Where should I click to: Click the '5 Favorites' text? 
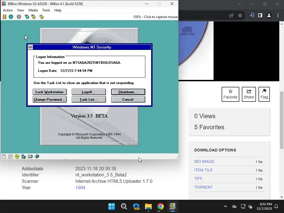tap(209, 127)
